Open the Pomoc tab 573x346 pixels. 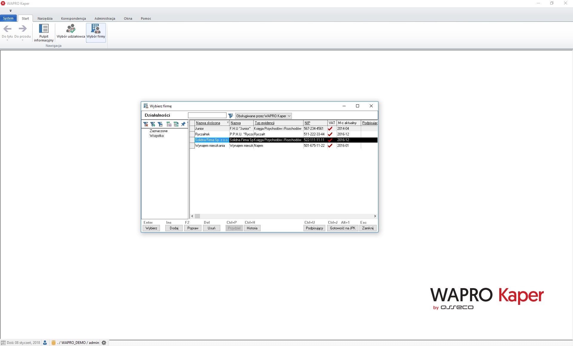[146, 18]
